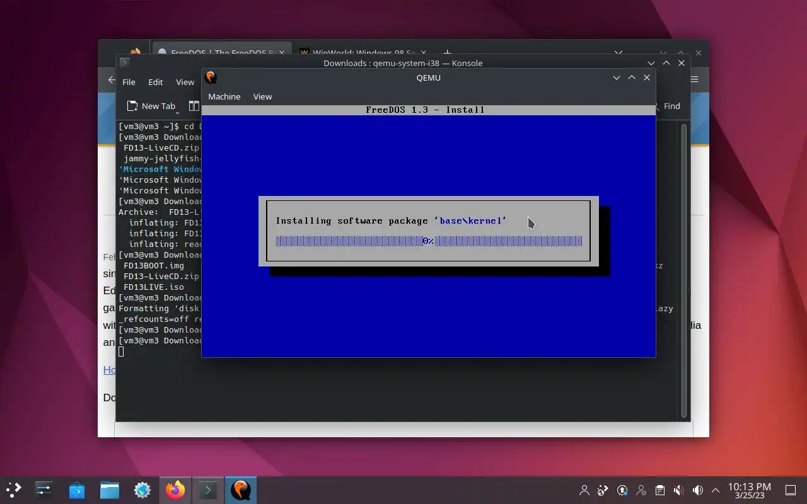Click the FreeDOS install progress bar
The width and height of the screenshot is (807, 504).
(x=429, y=241)
